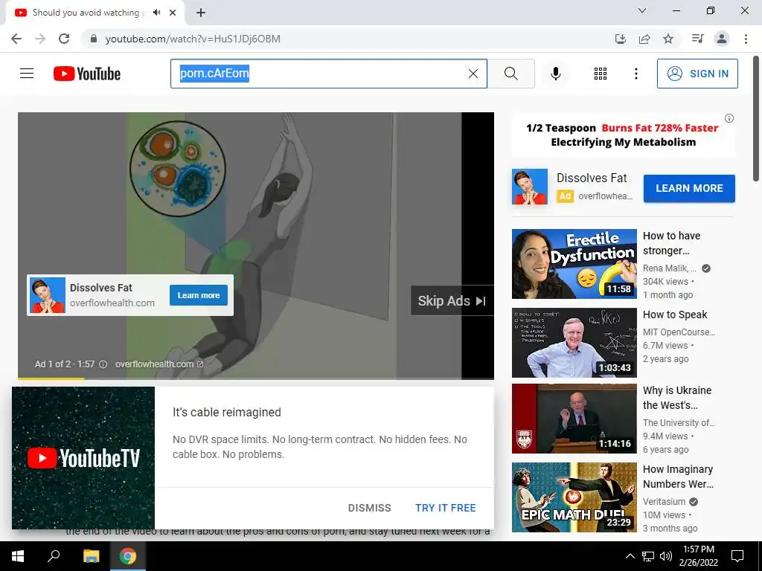This screenshot has width=762, height=571.
Task: Select the 'Should you avoid watching' tab
Action: click(x=95, y=13)
